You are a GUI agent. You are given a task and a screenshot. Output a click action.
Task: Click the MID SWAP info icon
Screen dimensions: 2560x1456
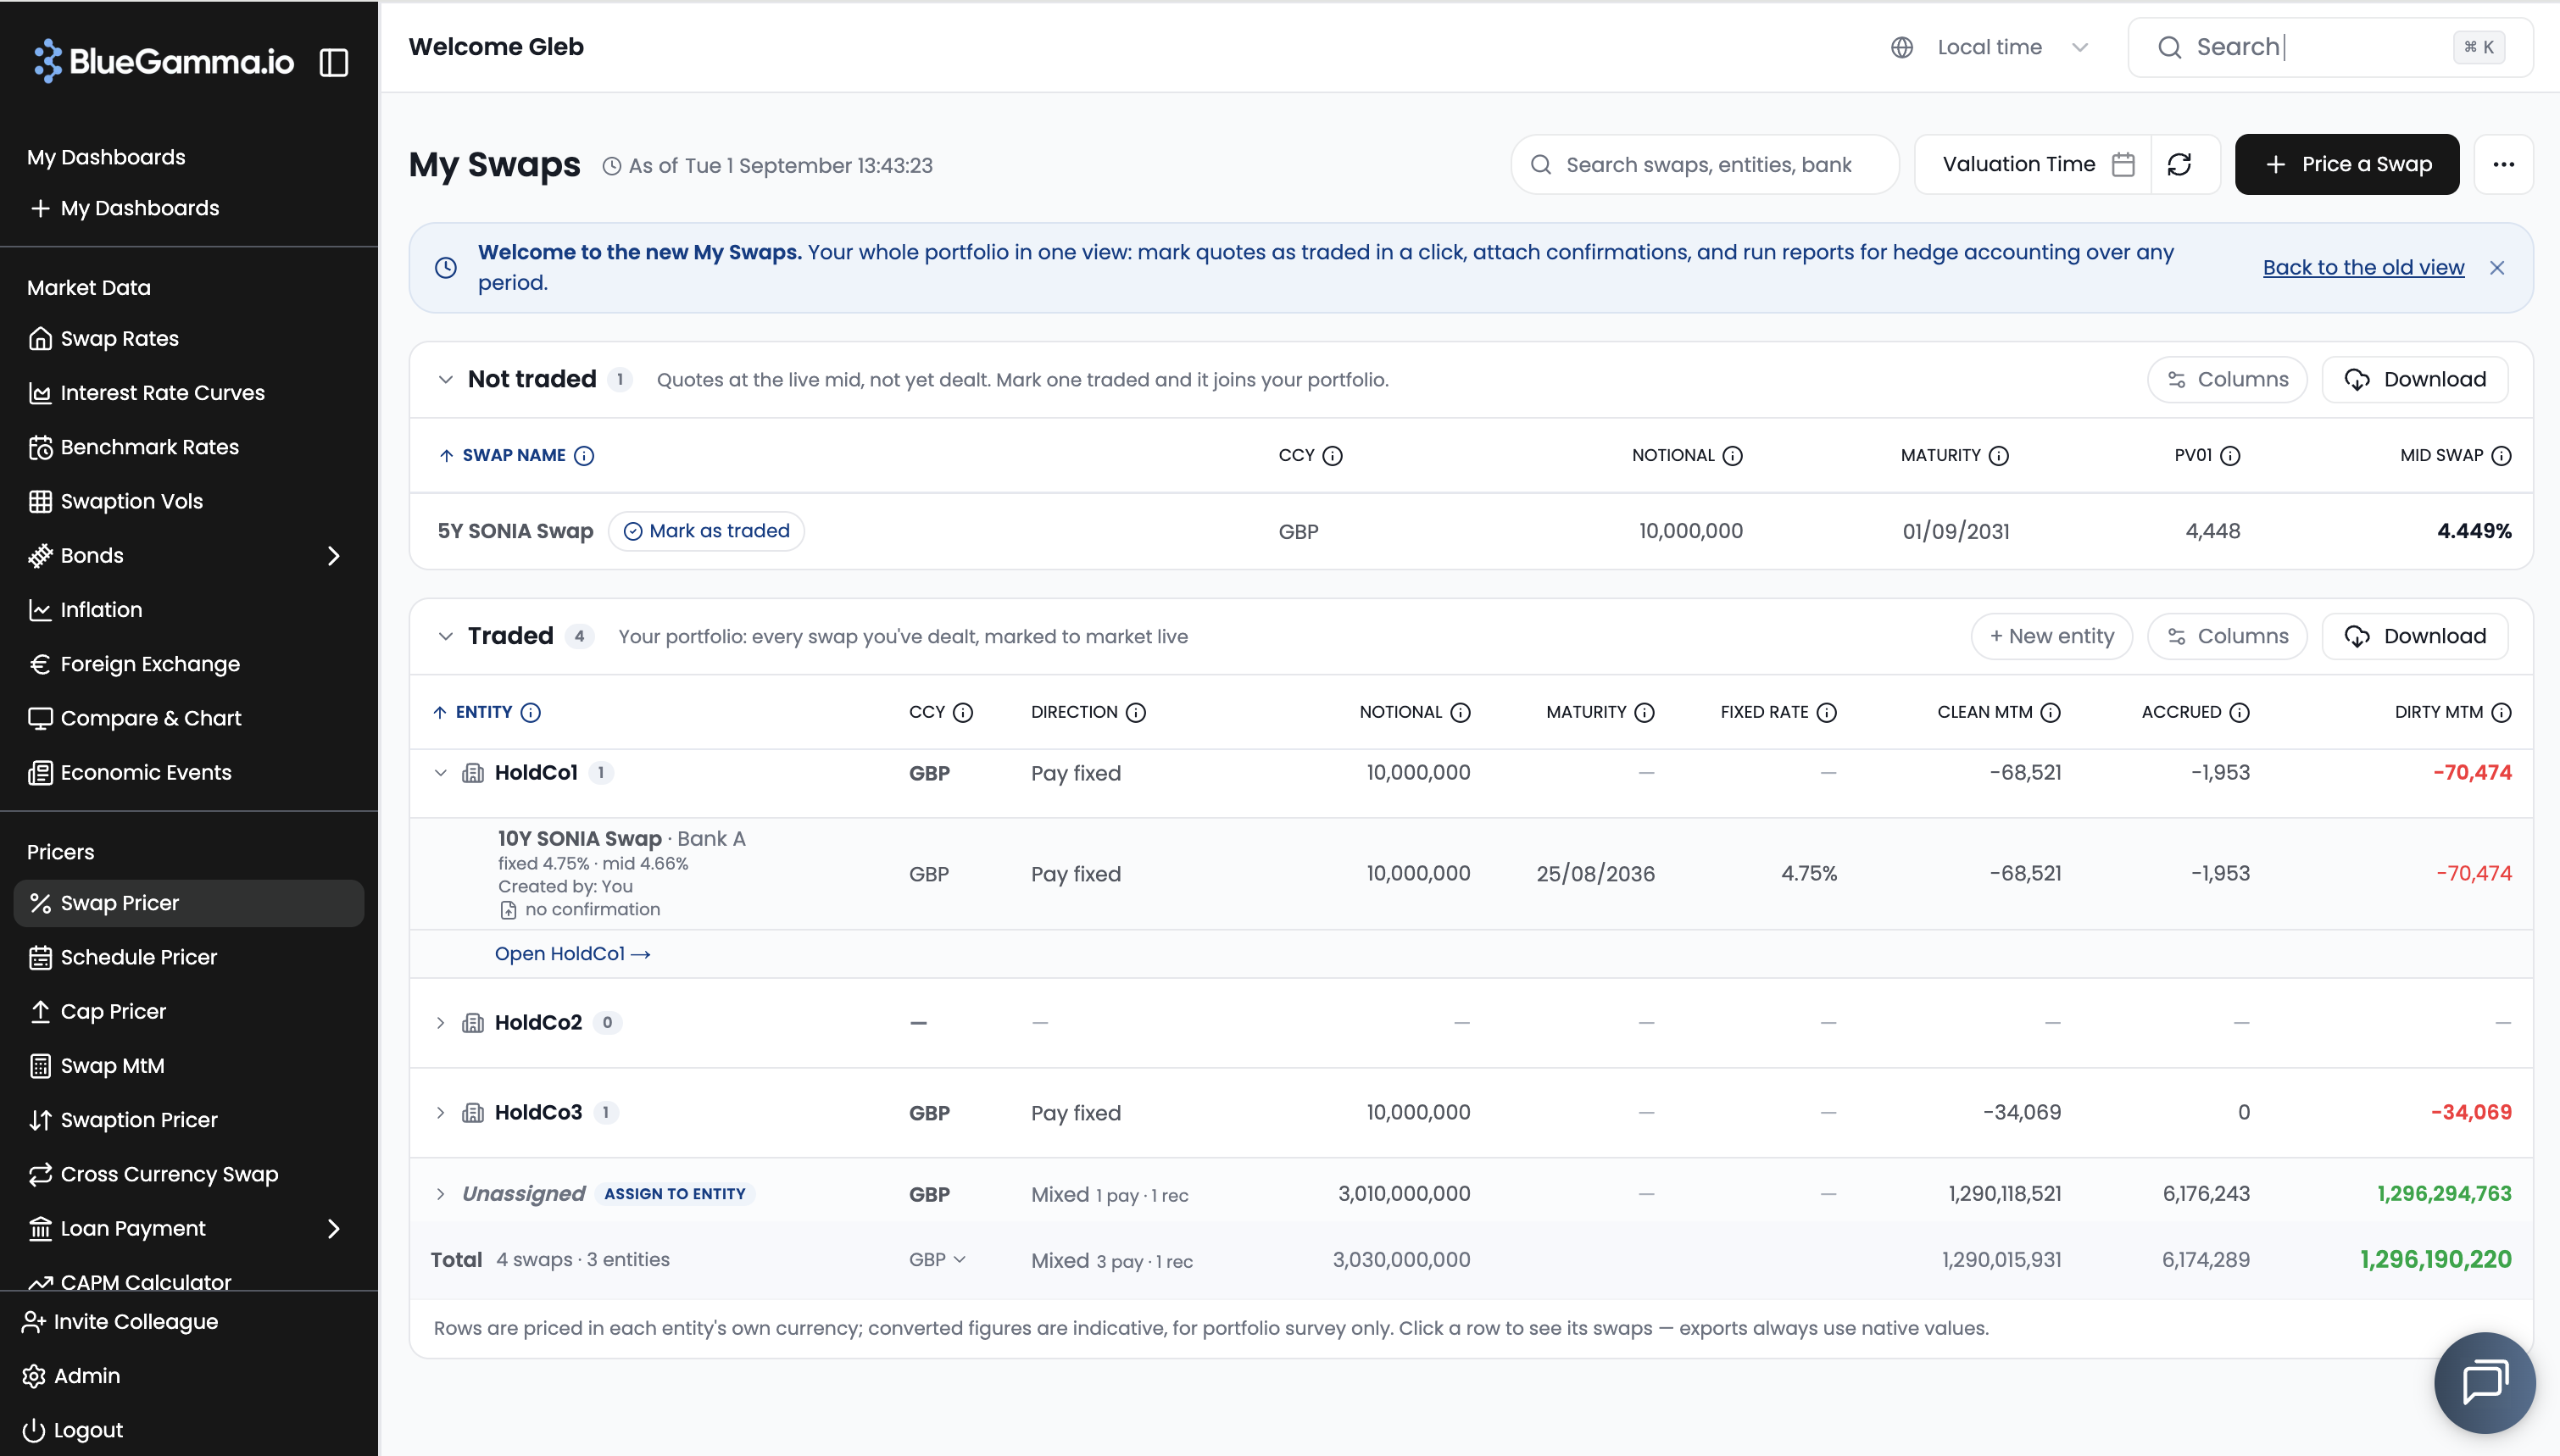click(2501, 456)
